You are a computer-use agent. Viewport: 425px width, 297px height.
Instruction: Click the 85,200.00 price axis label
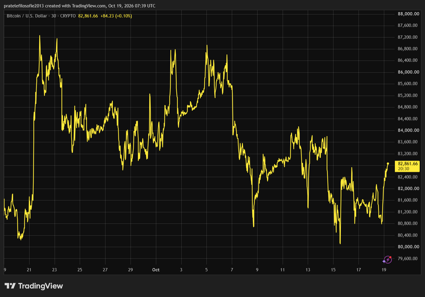408,95
